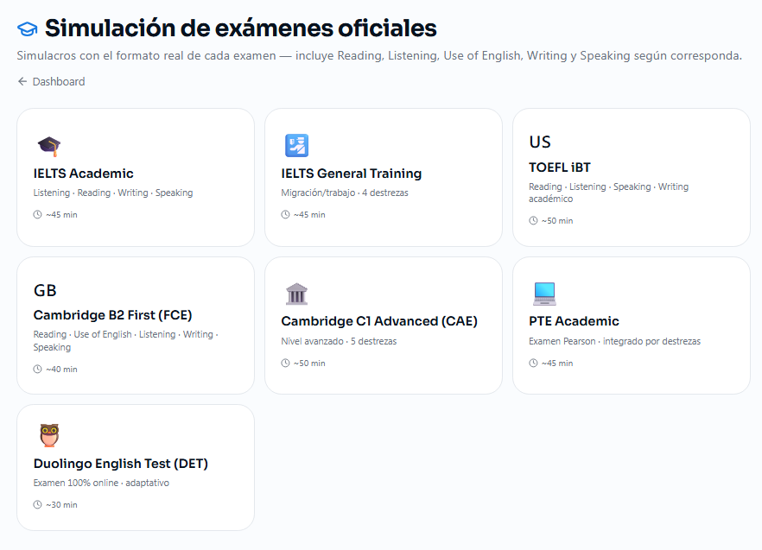Click the graduation cap logo beside the page title
This screenshot has height=550, width=762.
point(28,29)
